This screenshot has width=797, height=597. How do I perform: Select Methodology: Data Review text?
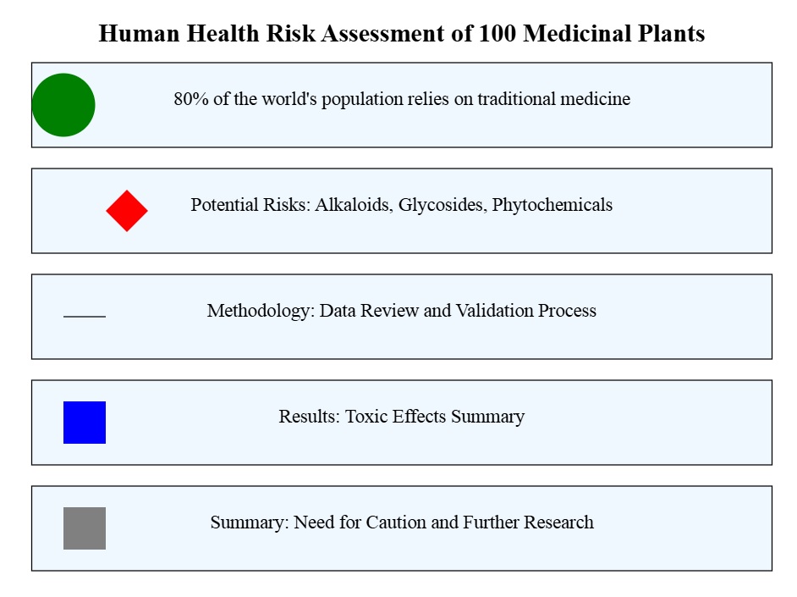pos(402,310)
